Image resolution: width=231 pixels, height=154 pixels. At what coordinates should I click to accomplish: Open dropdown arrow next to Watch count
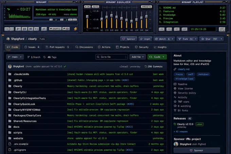173,39
